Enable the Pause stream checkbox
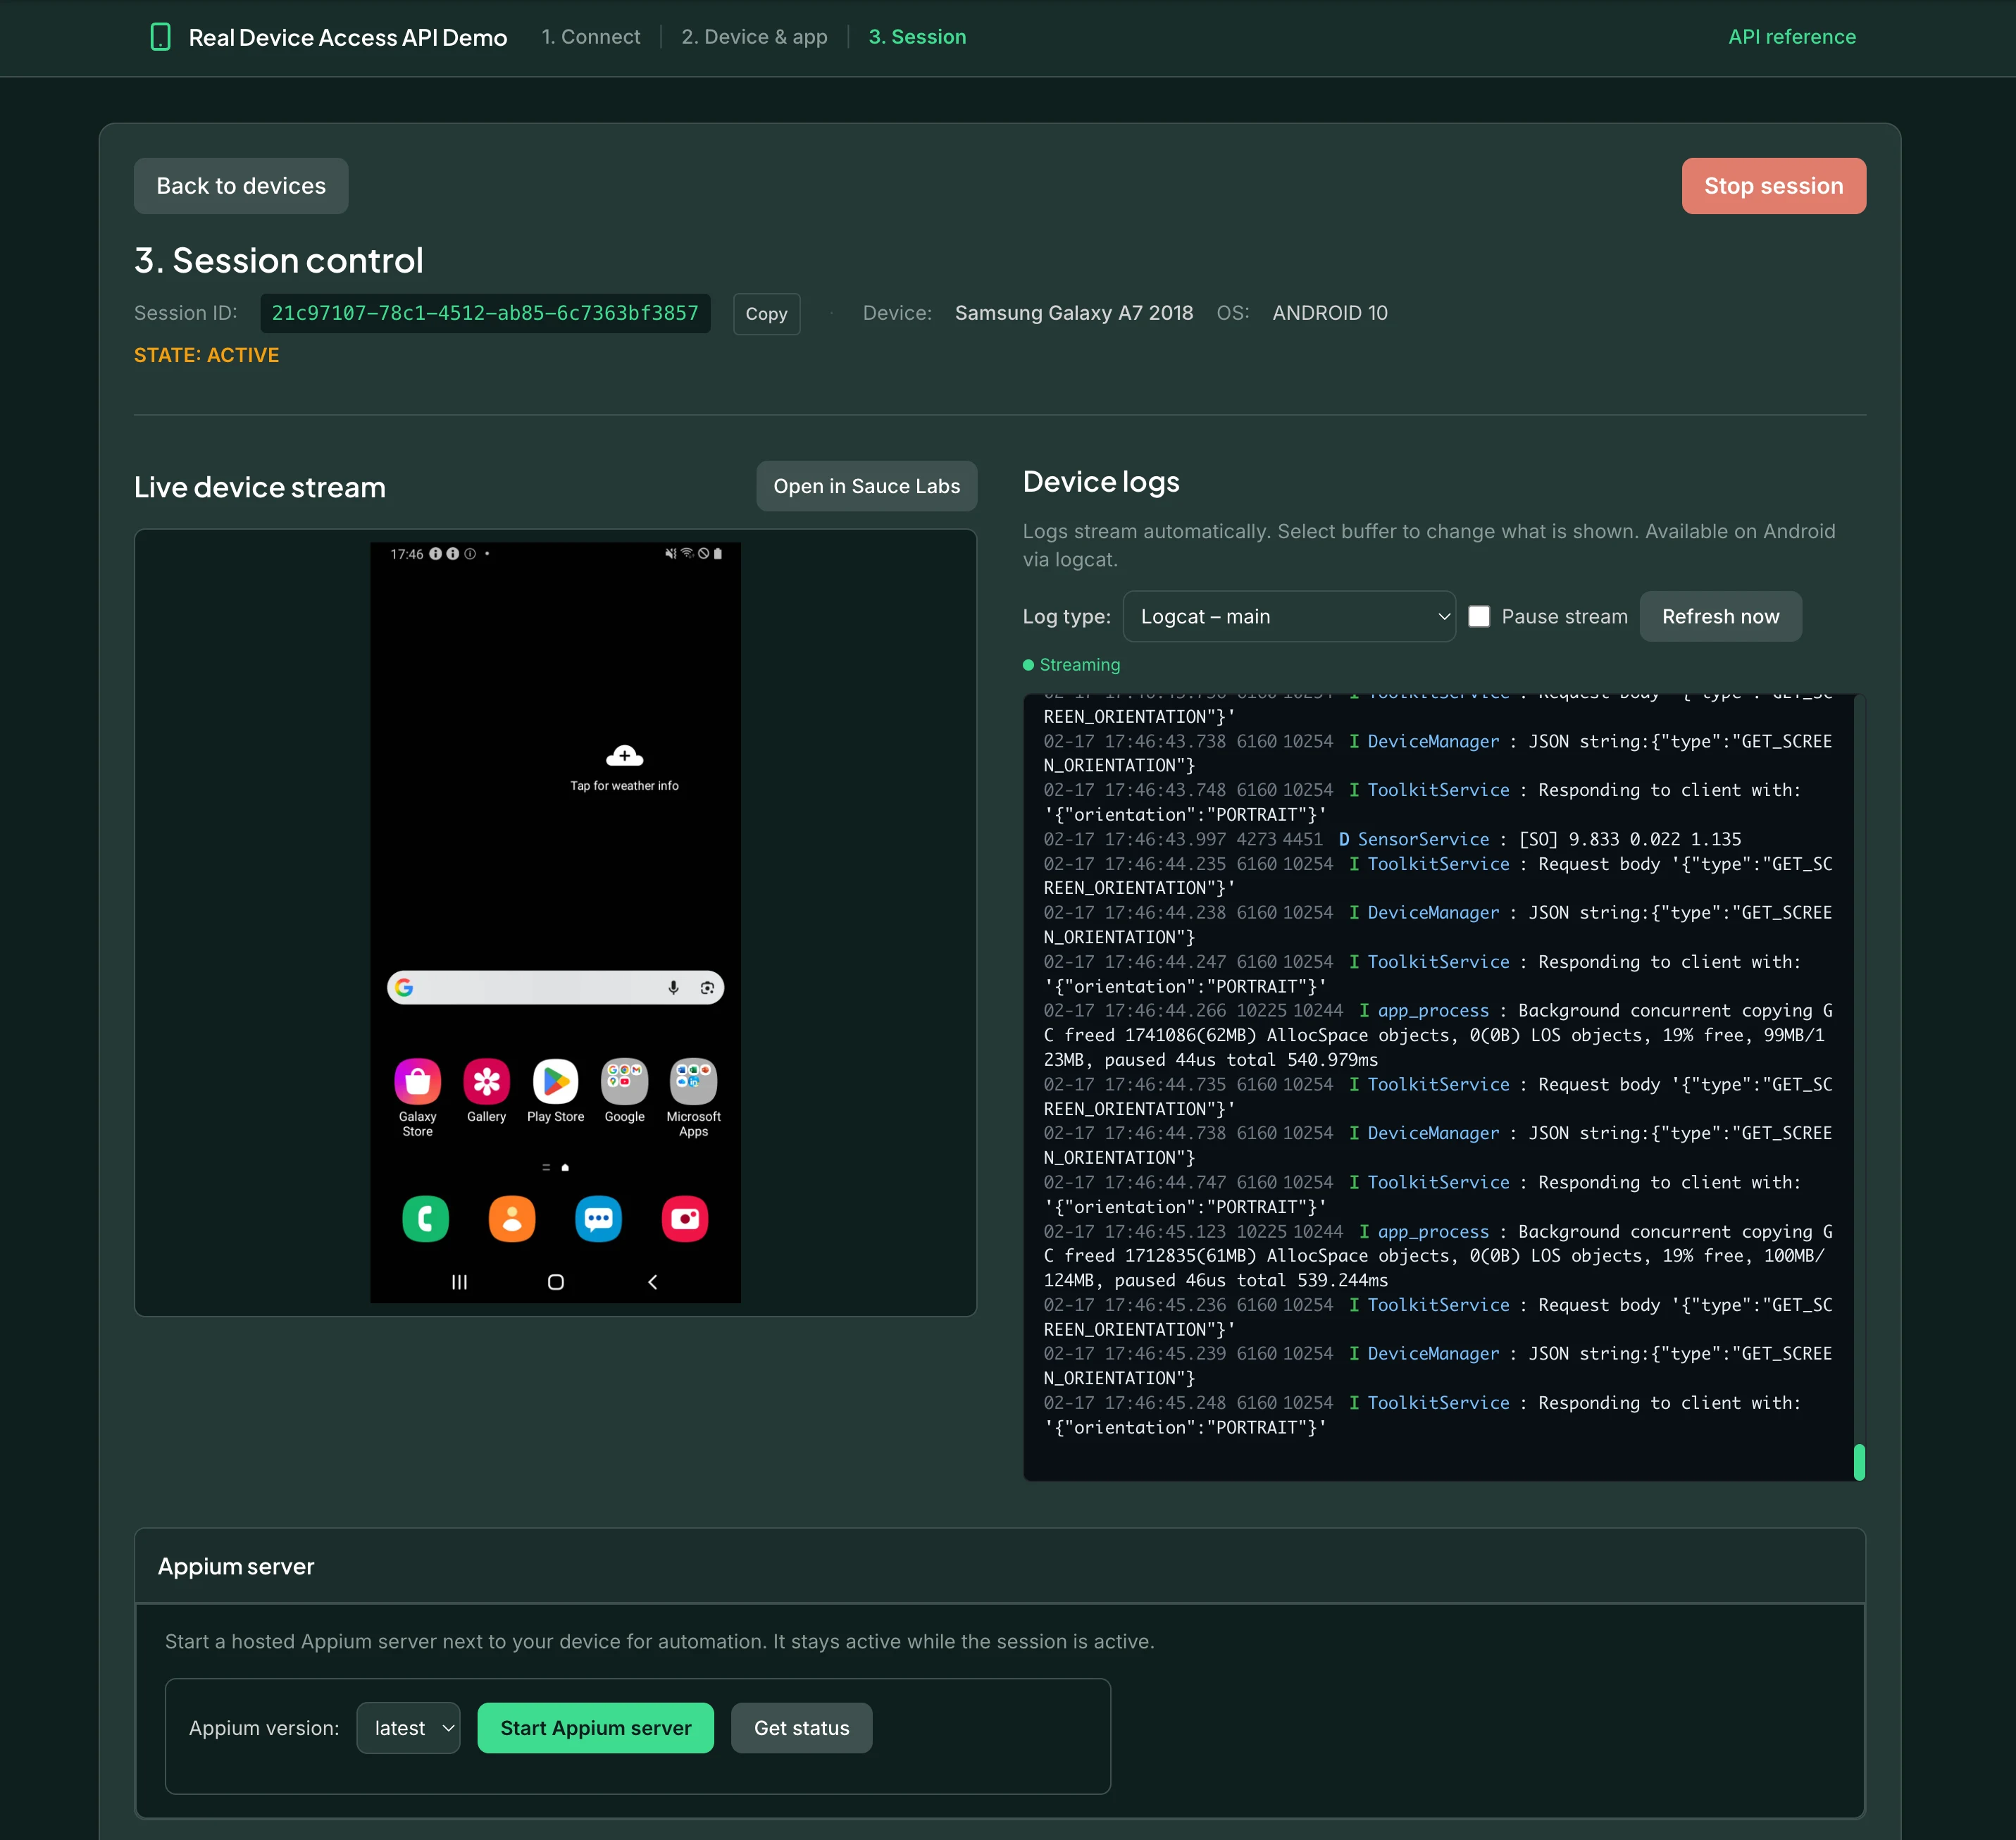 pyautogui.click(x=1479, y=617)
